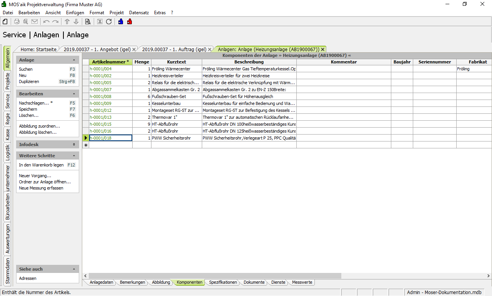This screenshot has height=296, width=492.
Task: Open the Messwerte tab
Action: 302,282
